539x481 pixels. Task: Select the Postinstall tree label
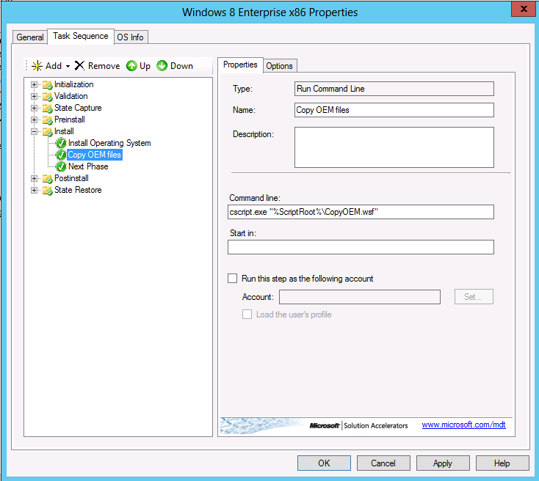point(71,178)
